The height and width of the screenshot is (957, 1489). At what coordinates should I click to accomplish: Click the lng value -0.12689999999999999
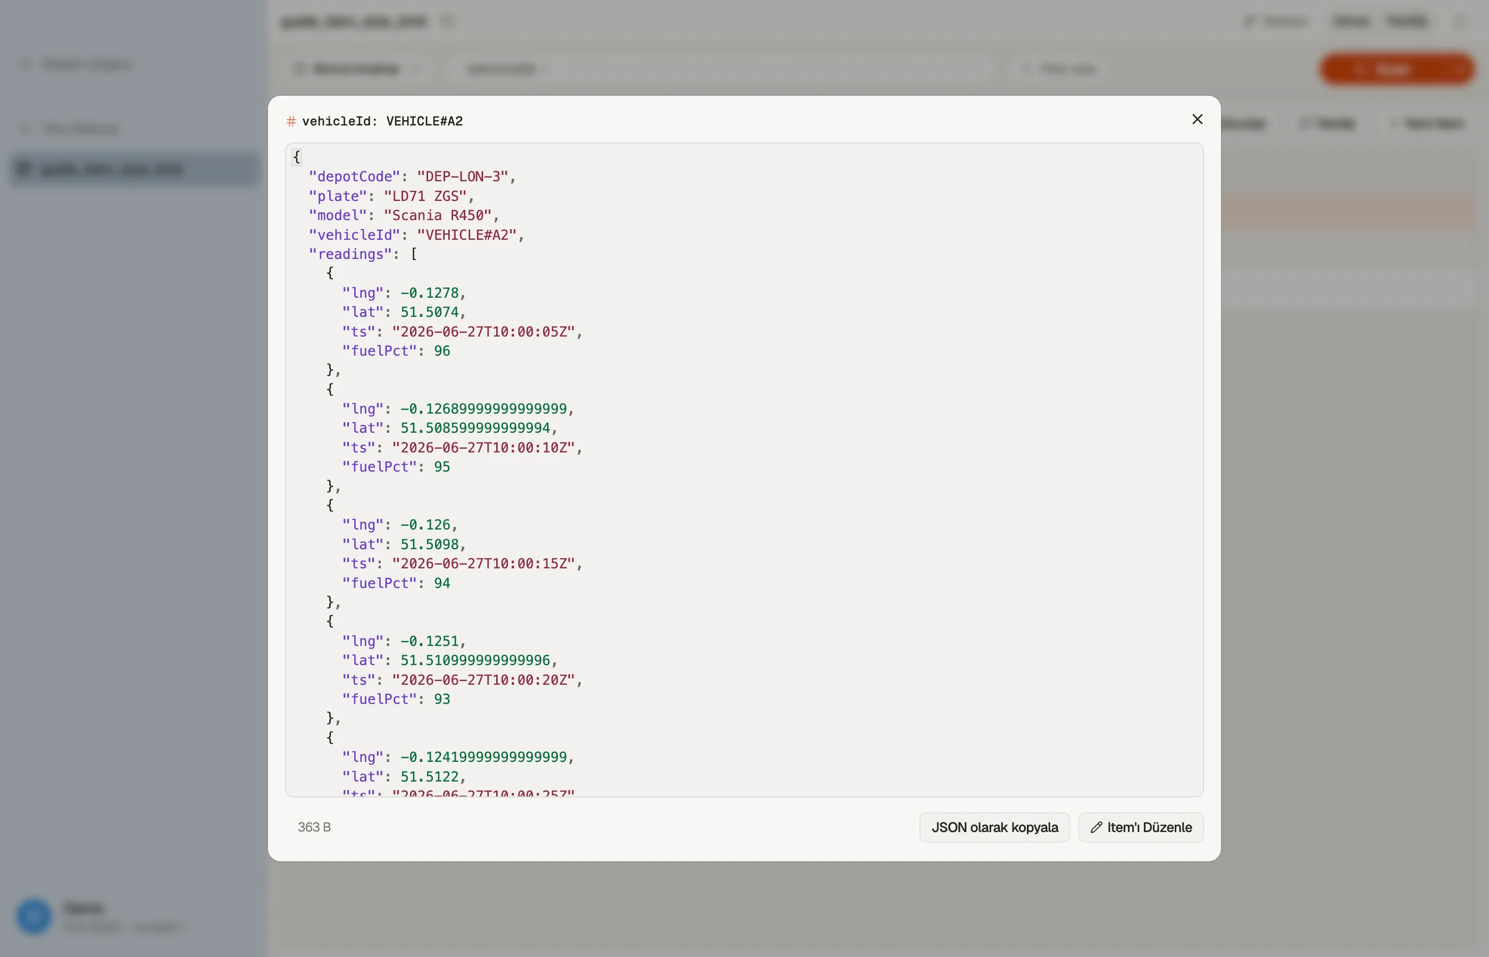(483, 409)
